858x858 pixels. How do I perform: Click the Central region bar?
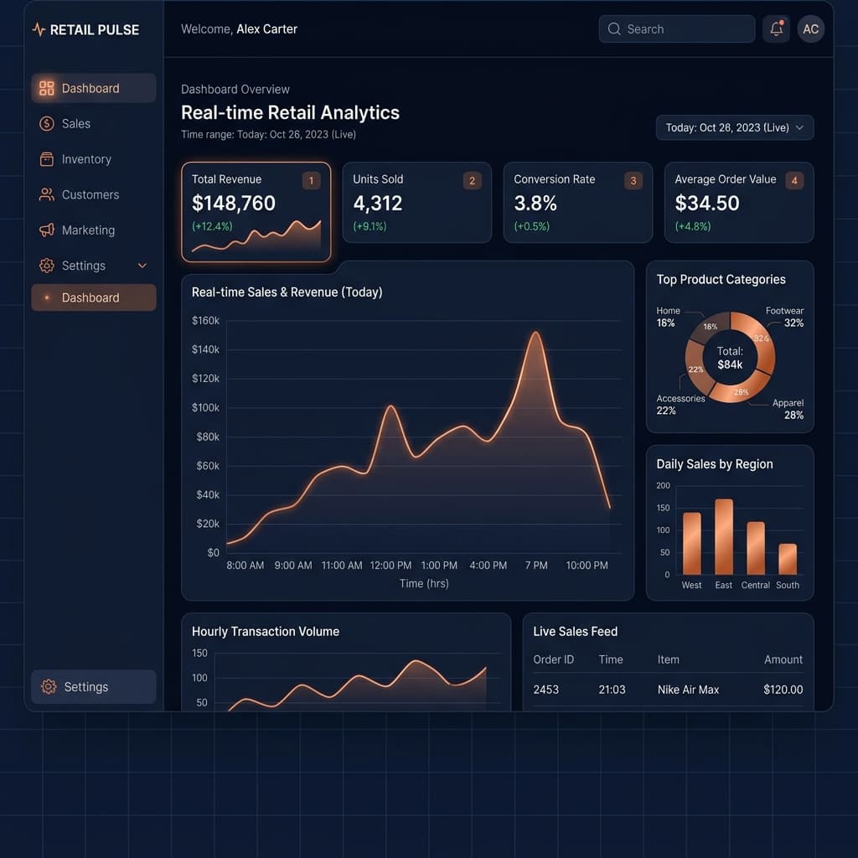pos(756,548)
